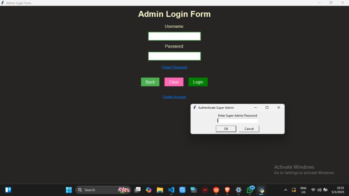The image size is (349, 196).
Task: Open the Brave browser taskbar icon
Action: pyautogui.click(x=227, y=190)
